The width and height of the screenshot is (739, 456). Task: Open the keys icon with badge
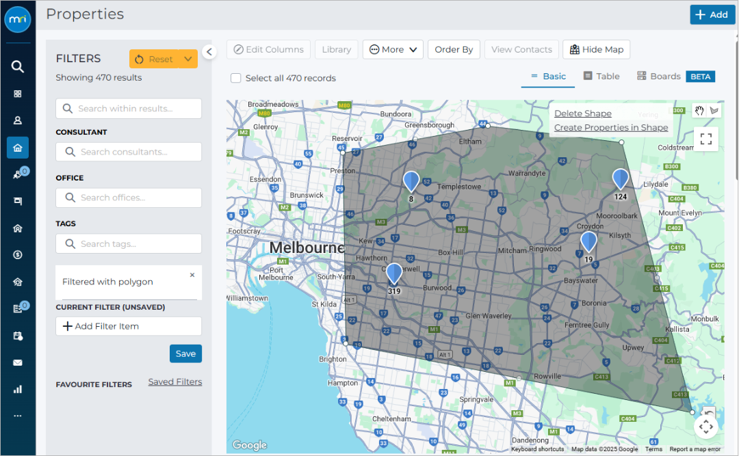[18, 175]
